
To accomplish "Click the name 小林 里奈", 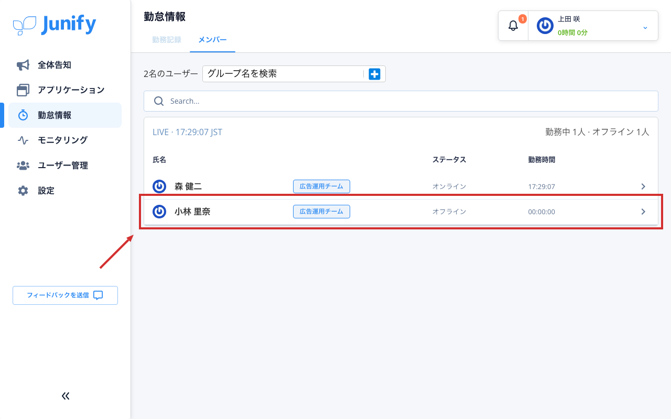I will (192, 212).
